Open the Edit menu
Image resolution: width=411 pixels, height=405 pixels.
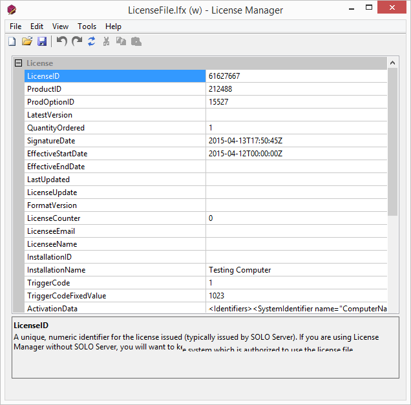pyautogui.click(x=37, y=26)
